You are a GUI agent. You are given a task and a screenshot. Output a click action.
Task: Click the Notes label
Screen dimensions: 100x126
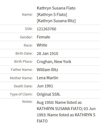(27, 102)
